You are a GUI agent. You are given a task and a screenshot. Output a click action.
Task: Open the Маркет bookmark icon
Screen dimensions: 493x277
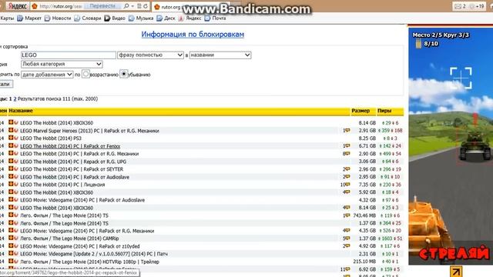(x=20, y=18)
